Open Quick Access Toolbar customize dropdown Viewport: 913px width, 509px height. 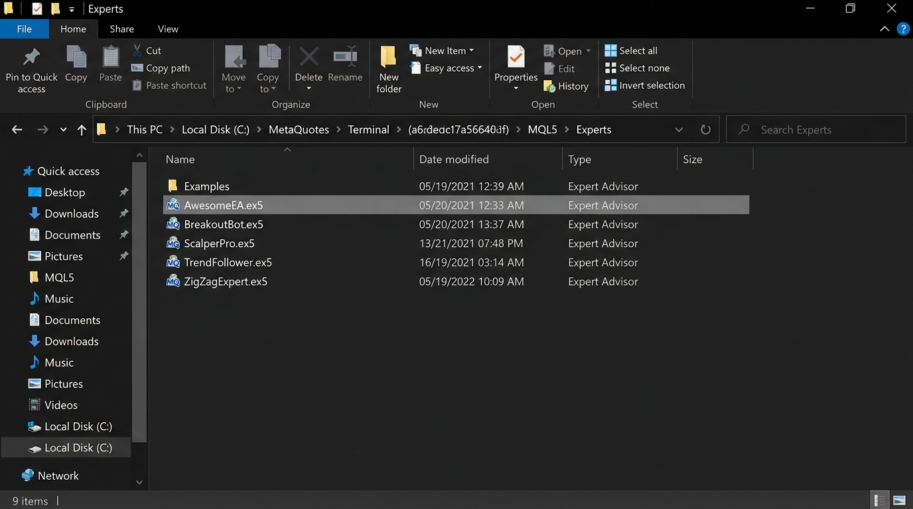(72, 9)
